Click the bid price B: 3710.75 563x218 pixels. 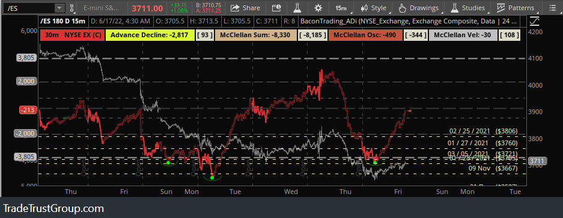[x=208, y=5]
